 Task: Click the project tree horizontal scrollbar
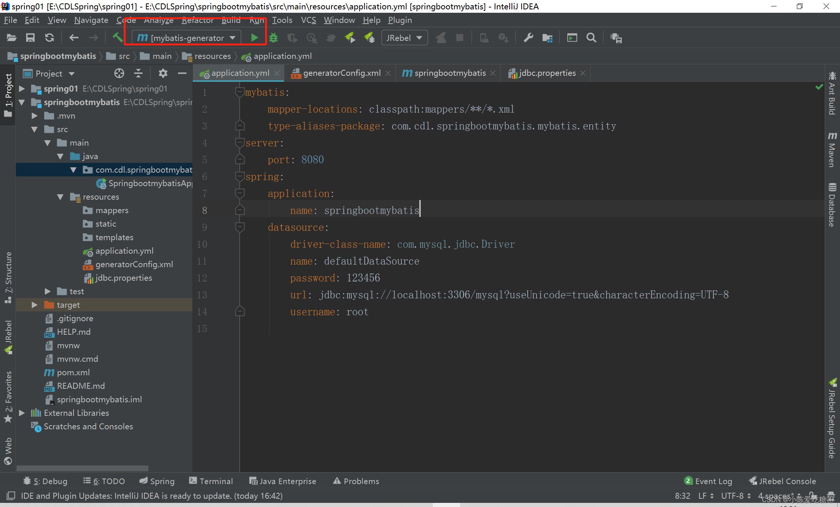[x=82, y=468]
